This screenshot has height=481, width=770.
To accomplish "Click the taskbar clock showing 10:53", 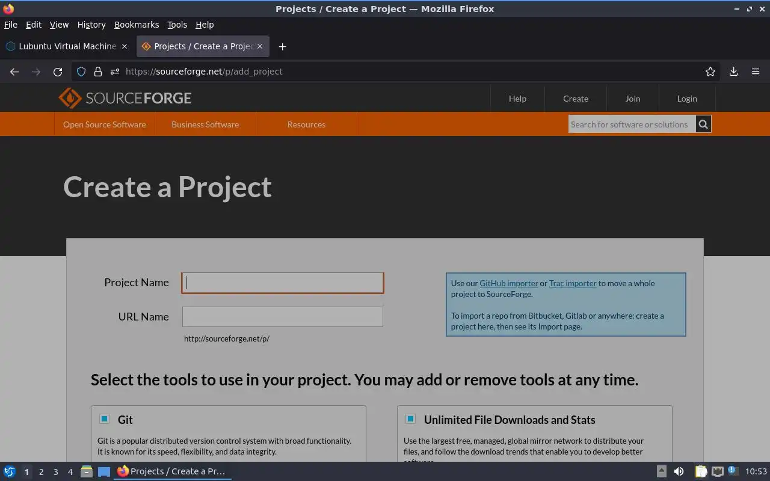I will click(x=756, y=471).
